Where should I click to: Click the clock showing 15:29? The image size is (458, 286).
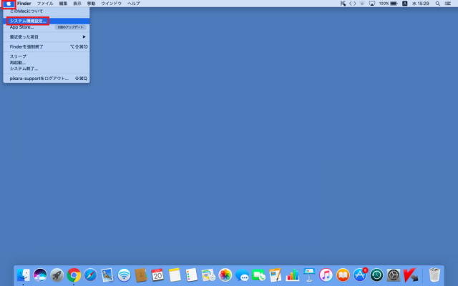pyautogui.click(x=423, y=4)
